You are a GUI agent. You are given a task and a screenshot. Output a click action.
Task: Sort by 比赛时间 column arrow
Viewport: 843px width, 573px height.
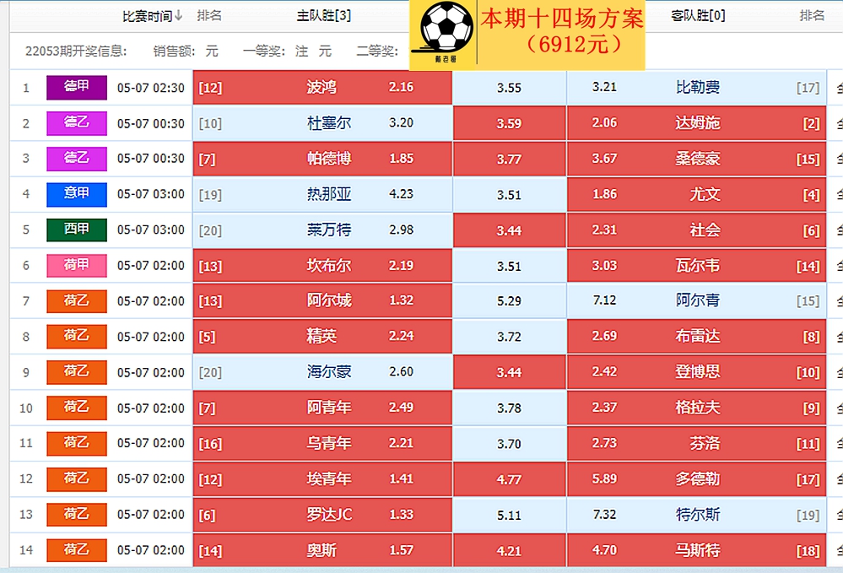pyautogui.click(x=178, y=16)
